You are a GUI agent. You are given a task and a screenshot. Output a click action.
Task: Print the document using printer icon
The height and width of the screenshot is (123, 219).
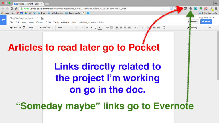pos(11,28)
